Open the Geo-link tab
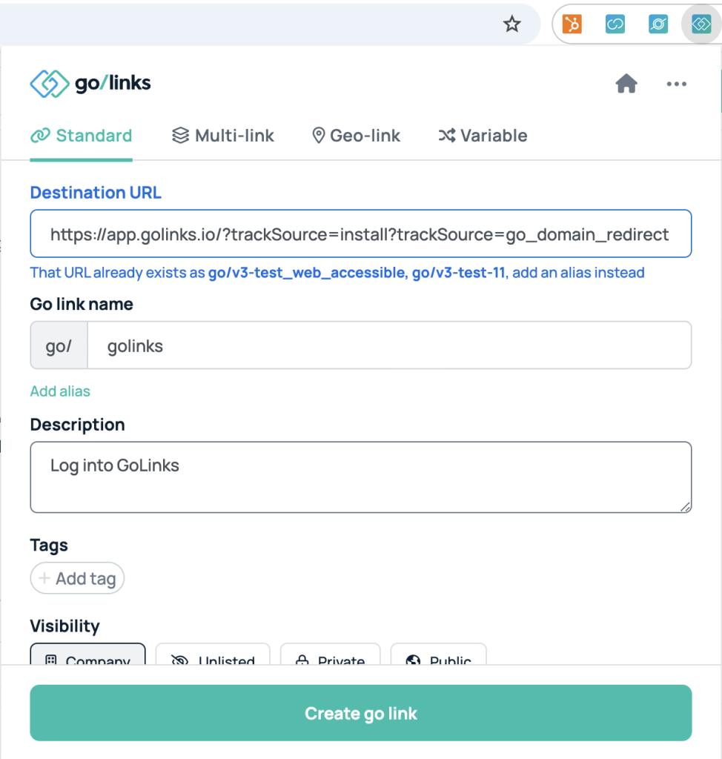This screenshot has width=722, height=759. tap(355, 136)
